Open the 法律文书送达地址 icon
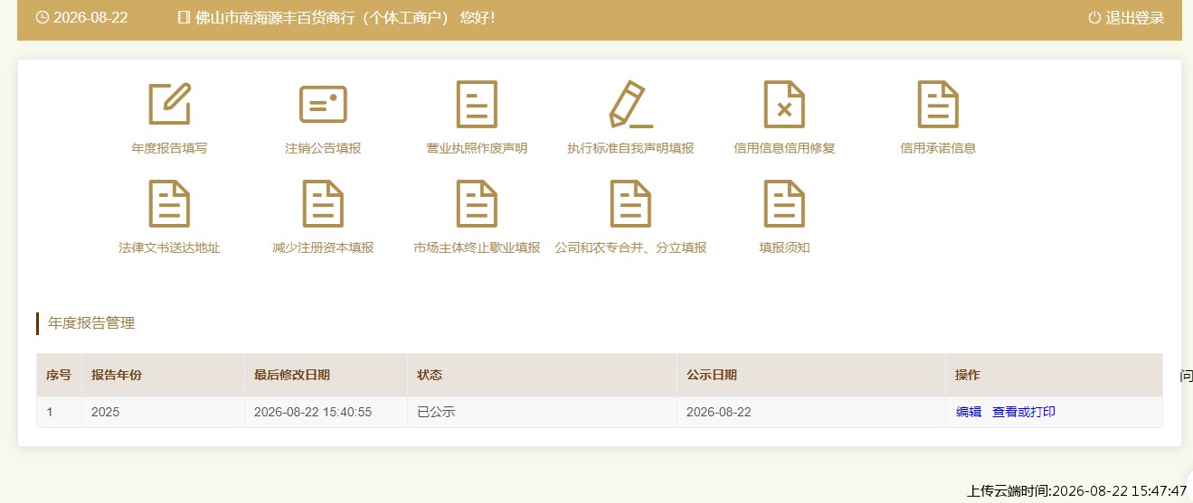Viewport: 1193px width, 503px height. [x=169, y=203]
